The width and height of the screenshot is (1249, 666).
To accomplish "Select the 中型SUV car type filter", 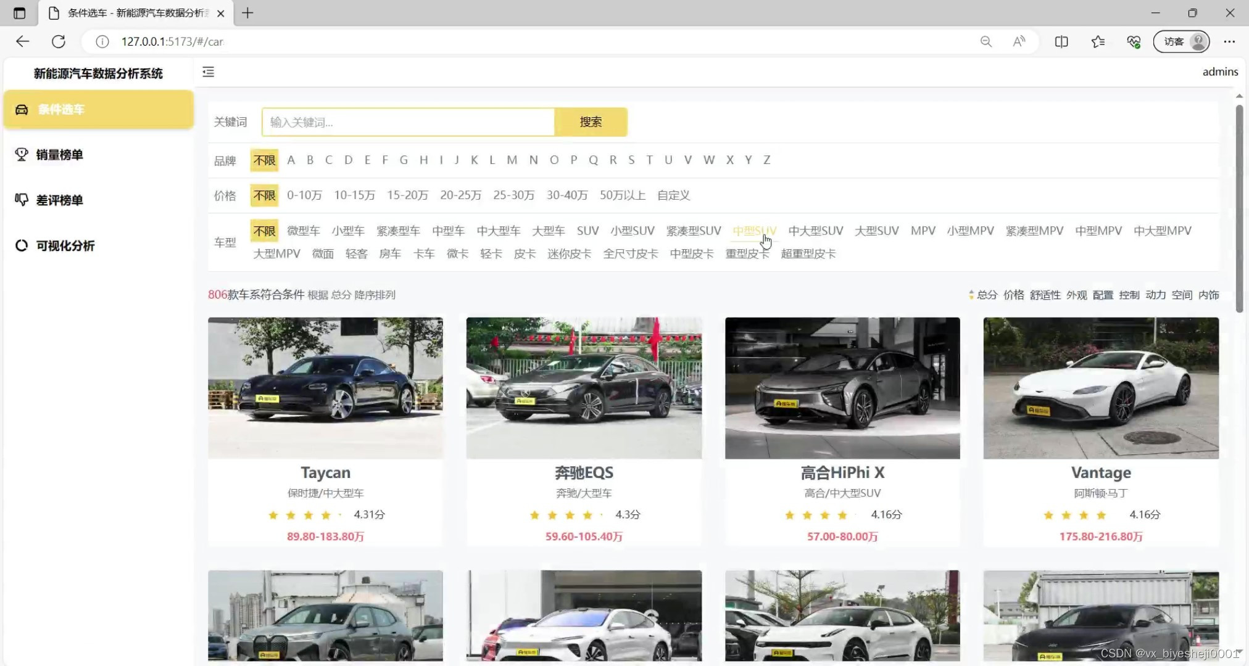I will (754, 231).
